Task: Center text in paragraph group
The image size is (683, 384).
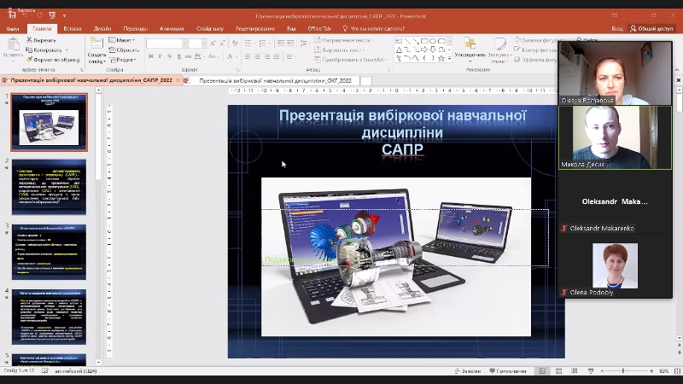Action: click(x=258, y=56)
